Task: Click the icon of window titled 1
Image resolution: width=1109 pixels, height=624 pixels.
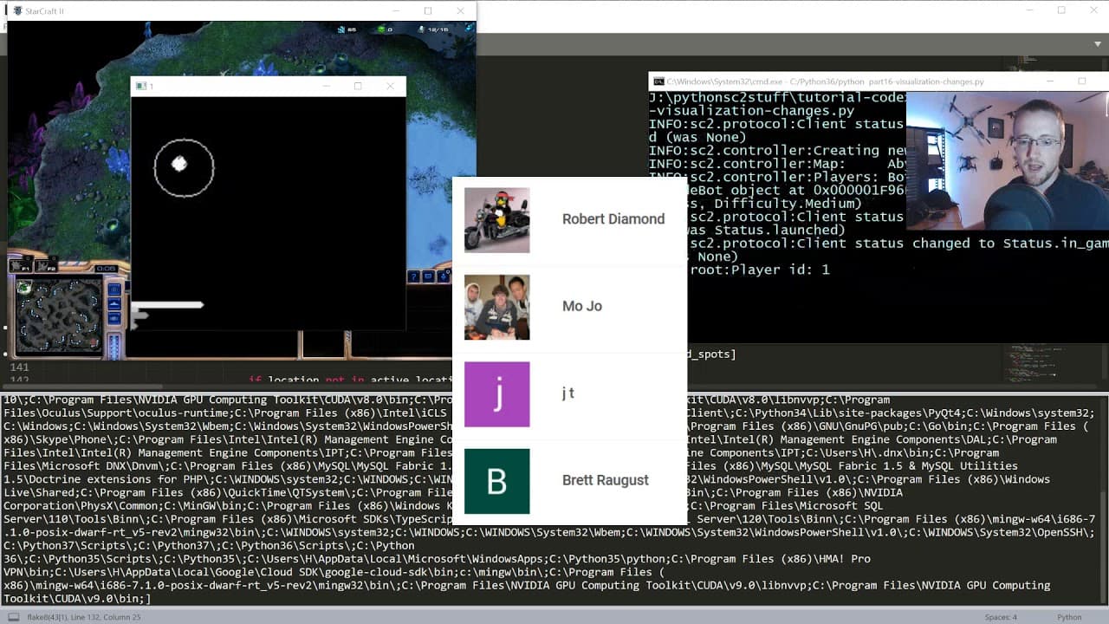Action: [141, 86]
